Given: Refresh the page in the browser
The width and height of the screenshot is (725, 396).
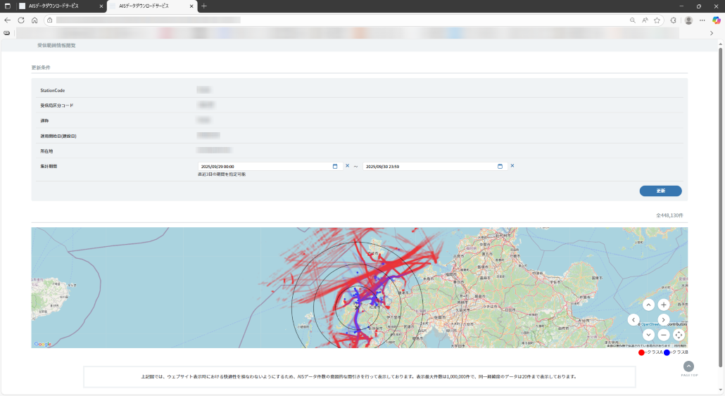Looking at the screenshot, I should 21,20.
